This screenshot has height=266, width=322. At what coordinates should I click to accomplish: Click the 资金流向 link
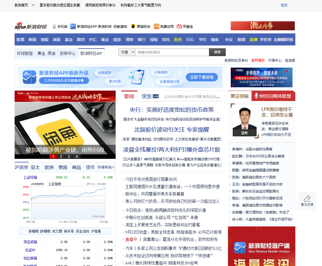point(82,231)
